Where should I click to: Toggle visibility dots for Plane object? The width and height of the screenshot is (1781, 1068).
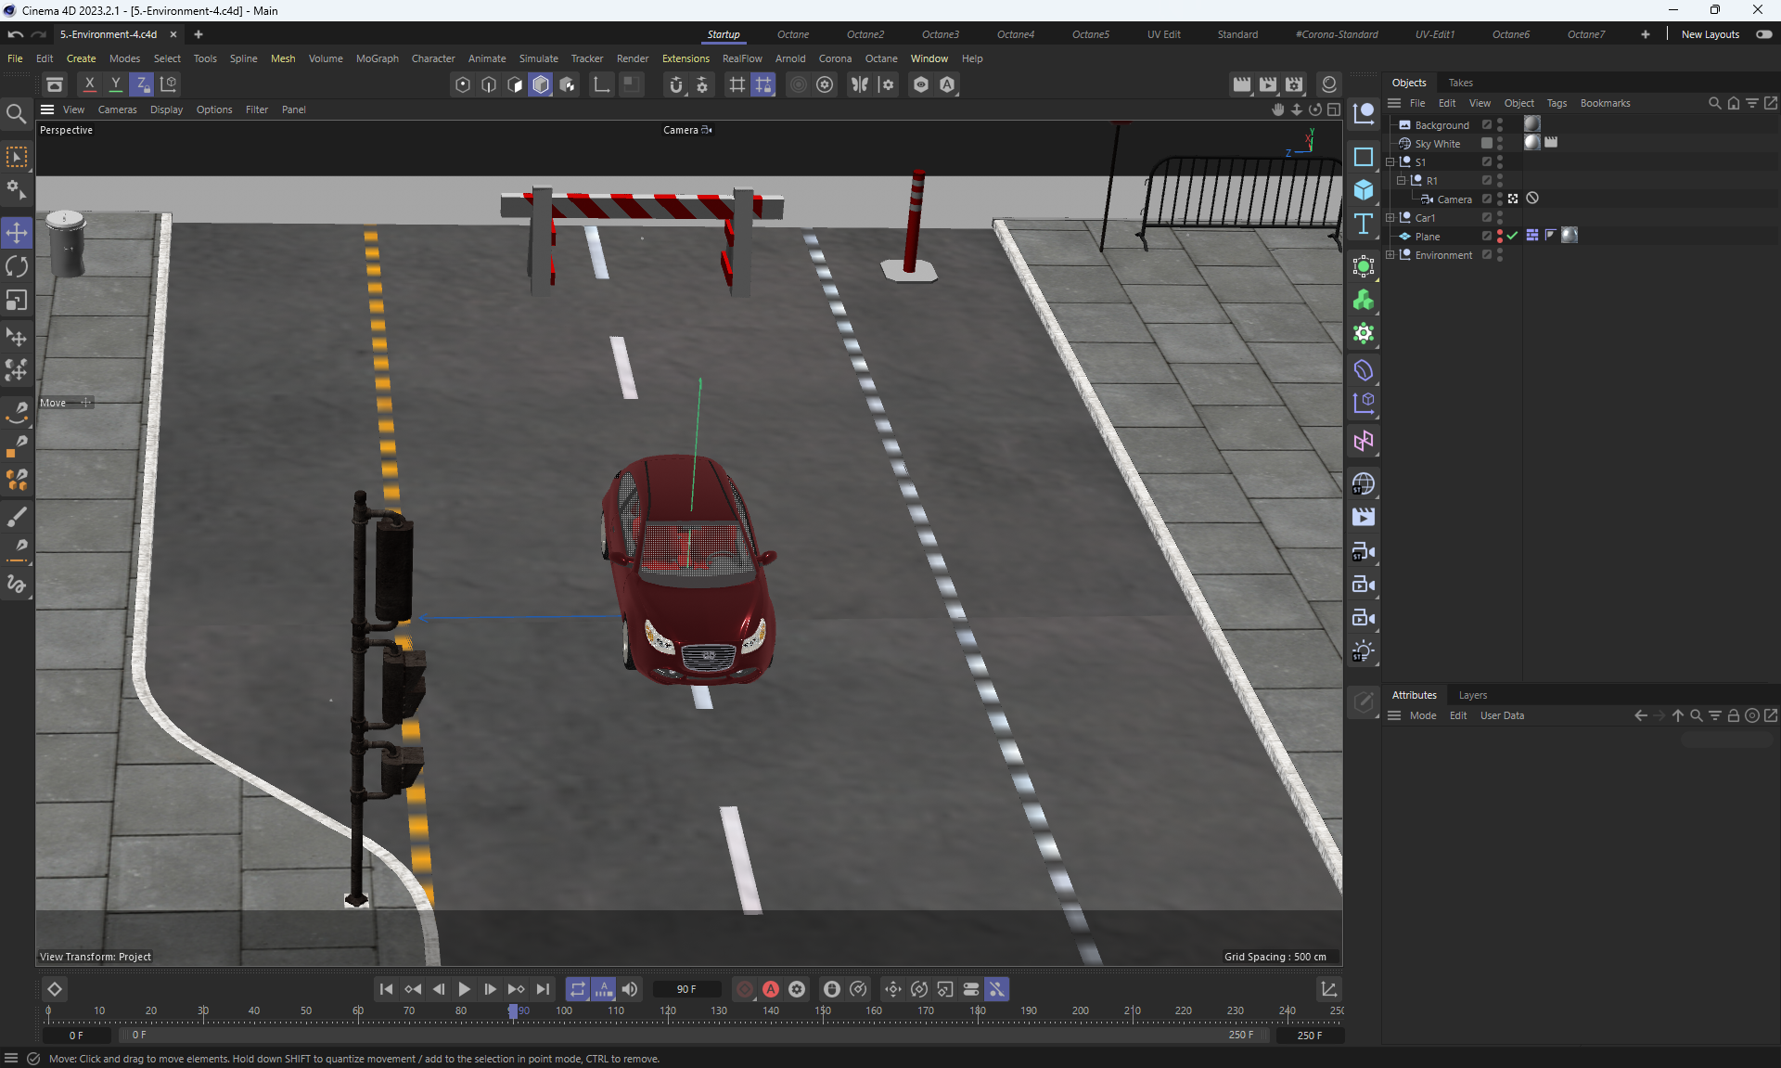(1500, 236)
